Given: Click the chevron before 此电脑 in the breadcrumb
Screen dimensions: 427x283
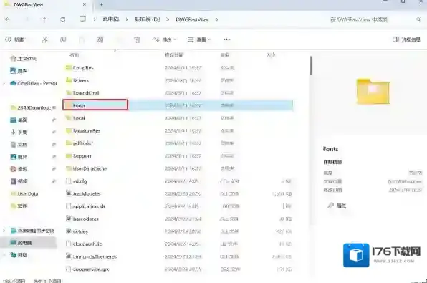Looking at the screenshot, I should click(95, 19).
